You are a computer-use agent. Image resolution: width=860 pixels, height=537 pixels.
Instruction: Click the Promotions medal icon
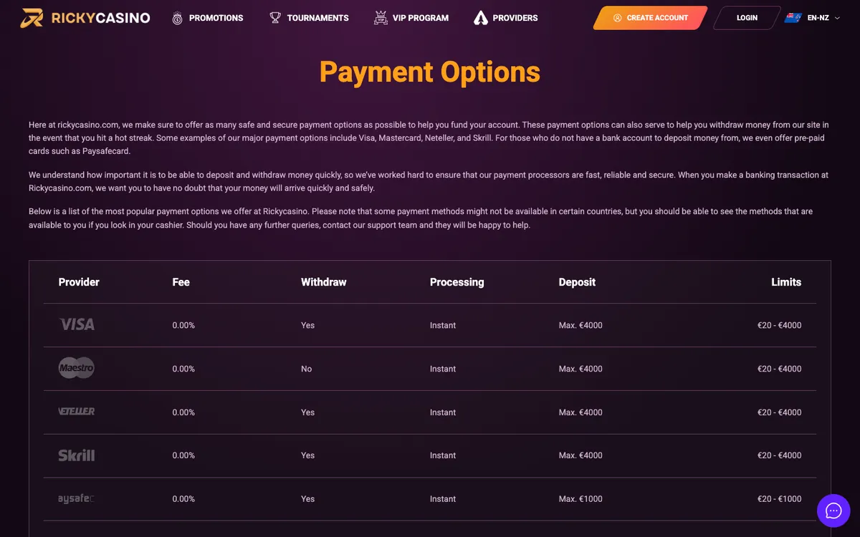tap(177, 18)
